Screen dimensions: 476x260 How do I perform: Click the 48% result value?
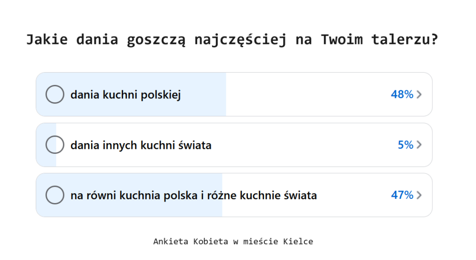(402, 95)
